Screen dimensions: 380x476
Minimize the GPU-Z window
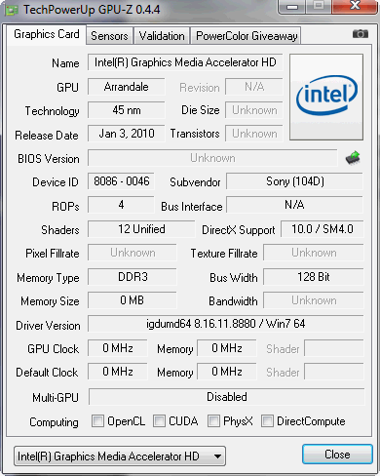click(x=291, y=7)
